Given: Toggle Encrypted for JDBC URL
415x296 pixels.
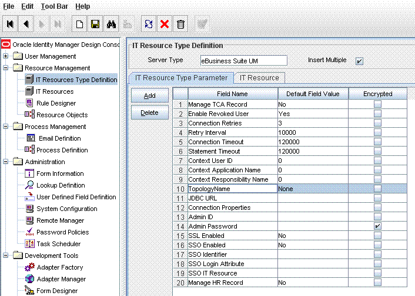Looking at the screenshot, I should (x=378, y=198).
